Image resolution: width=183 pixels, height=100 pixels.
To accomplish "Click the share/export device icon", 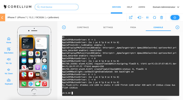I will [x=131, y=17].
